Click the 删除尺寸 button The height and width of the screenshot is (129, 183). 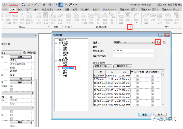pyautogui.click(x=123, y=66)
